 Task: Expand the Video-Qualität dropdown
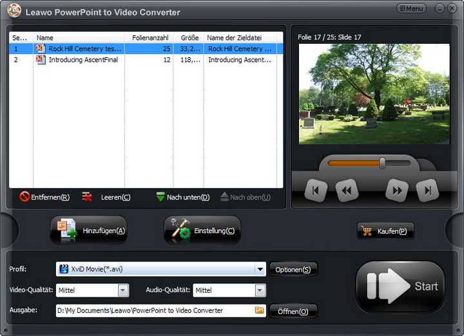(x=123, y=290)
